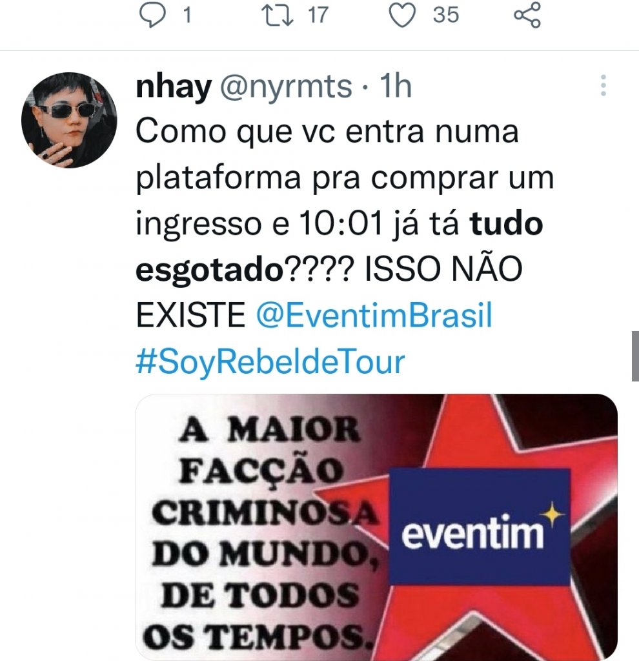Click the retweet count 17
Screen dimensions: 639x661
coord(318,15)
